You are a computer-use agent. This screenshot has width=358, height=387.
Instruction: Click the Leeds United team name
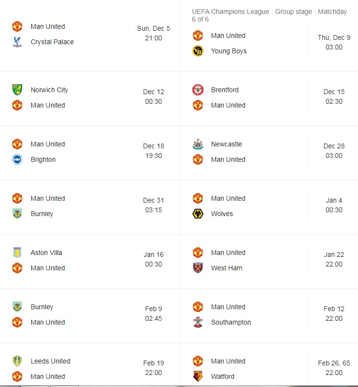tap(50, 361)
